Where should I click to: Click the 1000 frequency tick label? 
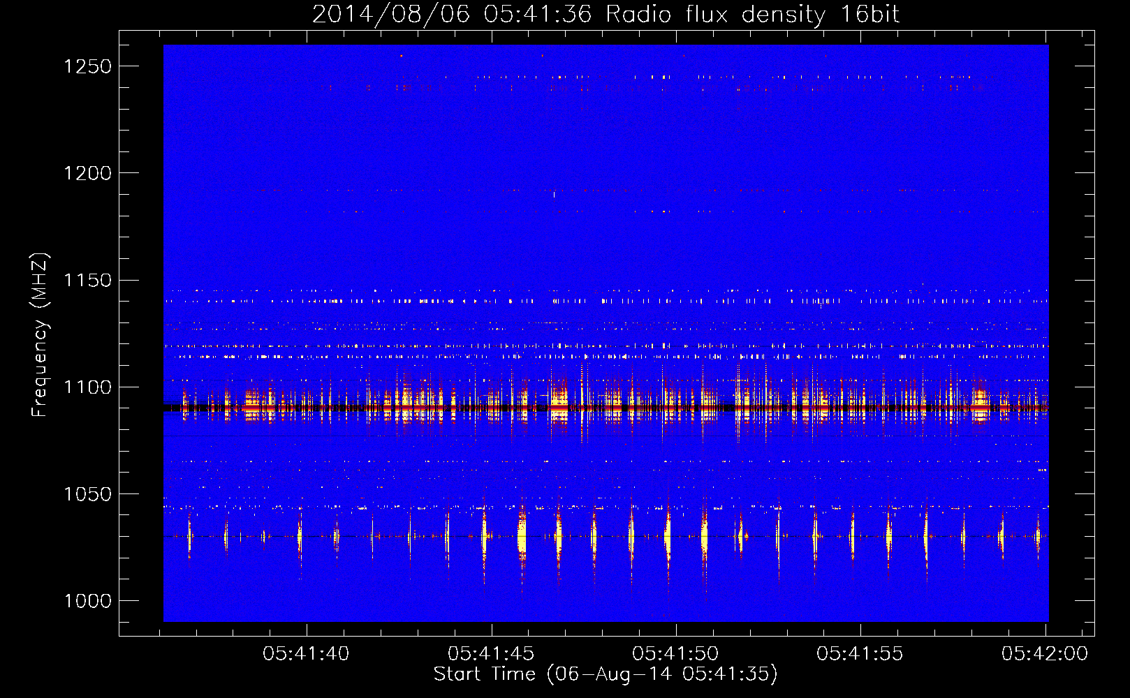87,601
